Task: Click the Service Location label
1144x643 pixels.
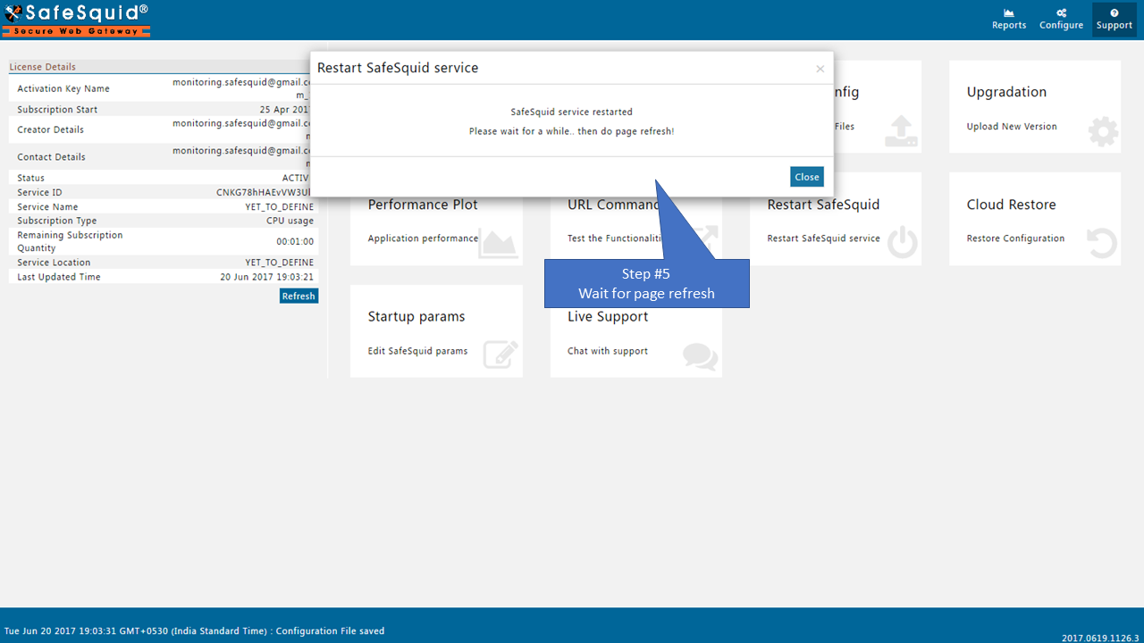Action: [54, 263]
